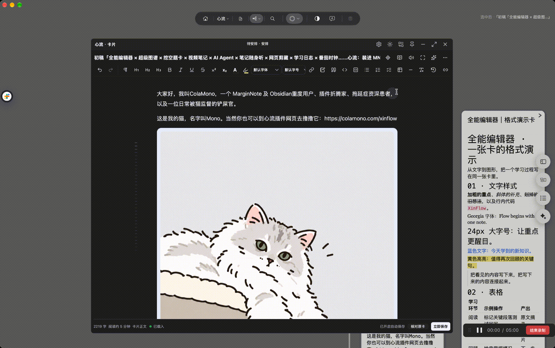Open the more options ellipsis menu
The height and width of the screenshot is (348, 555).
pyautogui.click(x=445, y=58)
